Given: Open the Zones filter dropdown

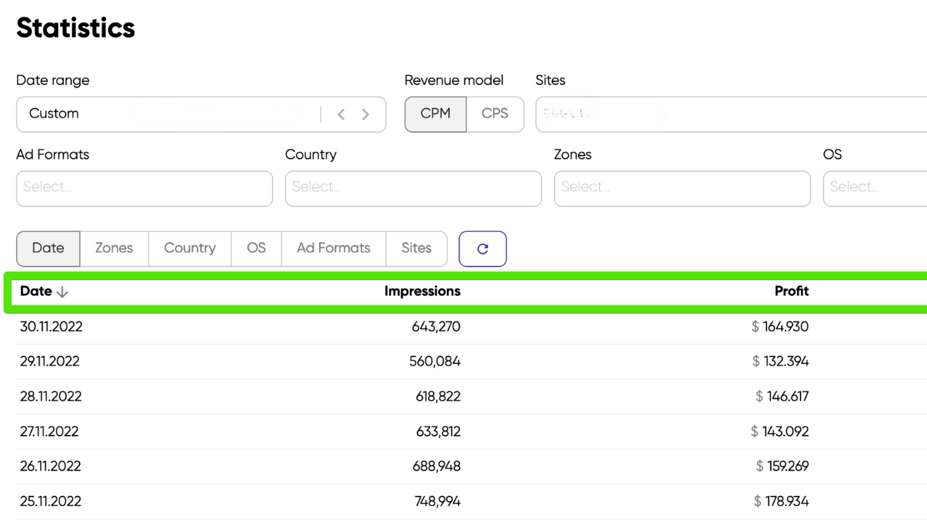Looking at the screenshot, I should 682,188.
